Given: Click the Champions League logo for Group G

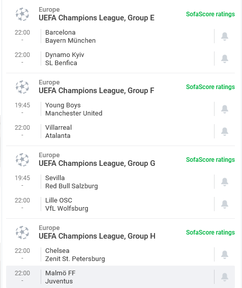Looking at the screenshot, I should tap(22, 160).
